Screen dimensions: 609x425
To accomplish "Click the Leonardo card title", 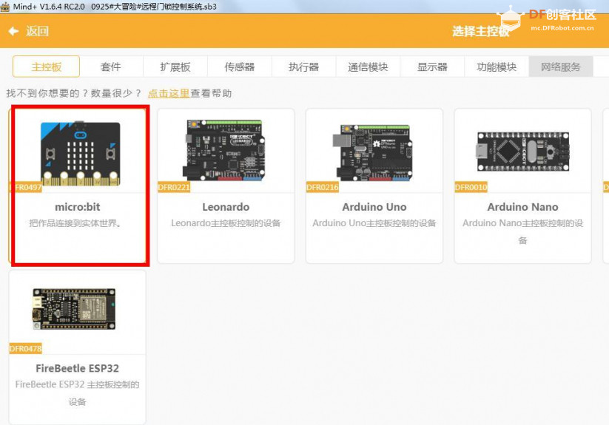I will pyautogui.click(x=226, y=207).
